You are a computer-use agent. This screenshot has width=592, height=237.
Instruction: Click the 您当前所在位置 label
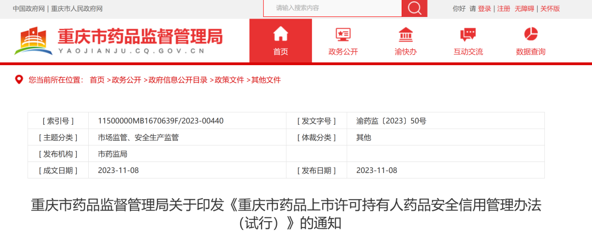pos(56,80)
